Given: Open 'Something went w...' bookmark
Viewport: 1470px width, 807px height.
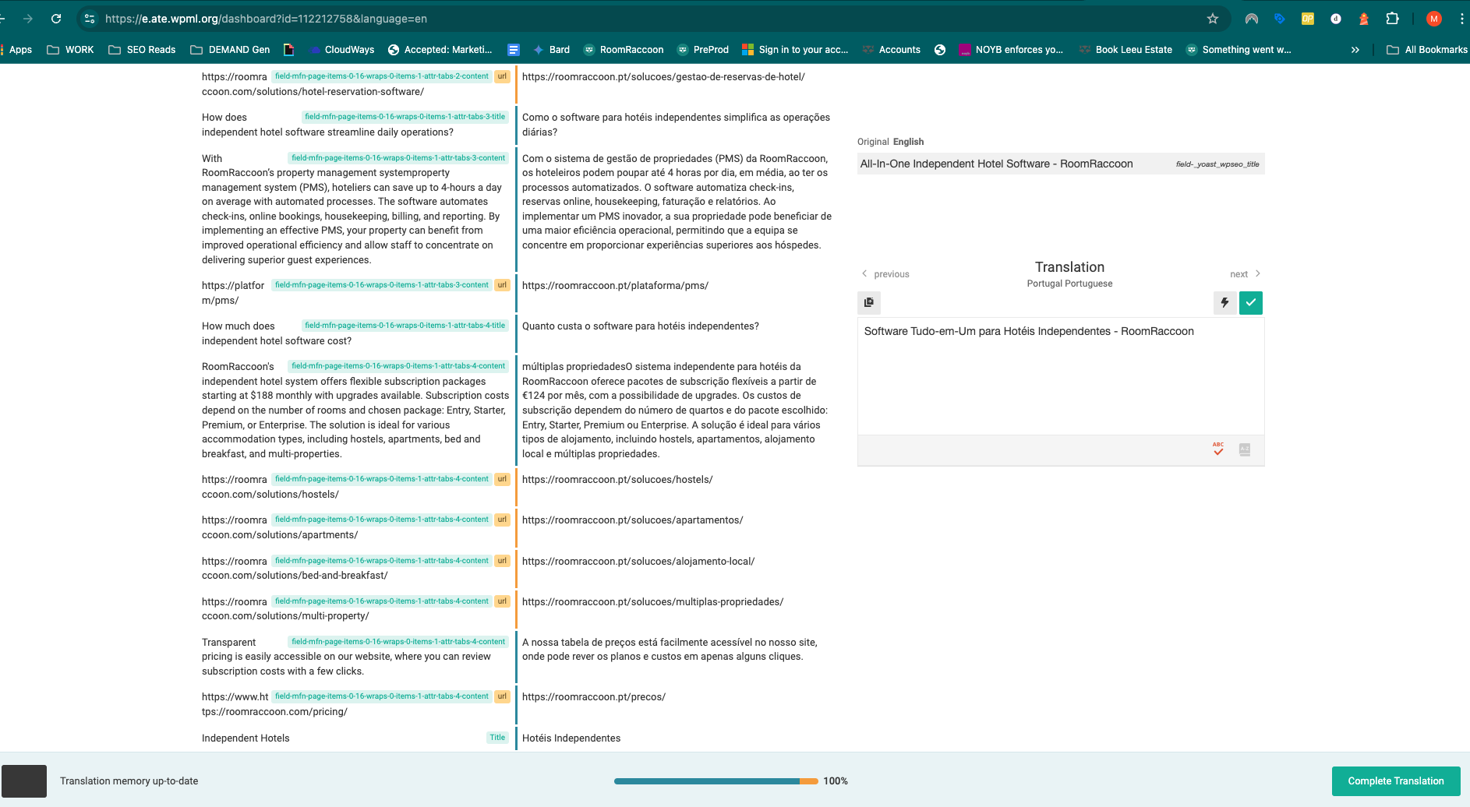Looking at the screenshot, I should (x=1239, y=50).
